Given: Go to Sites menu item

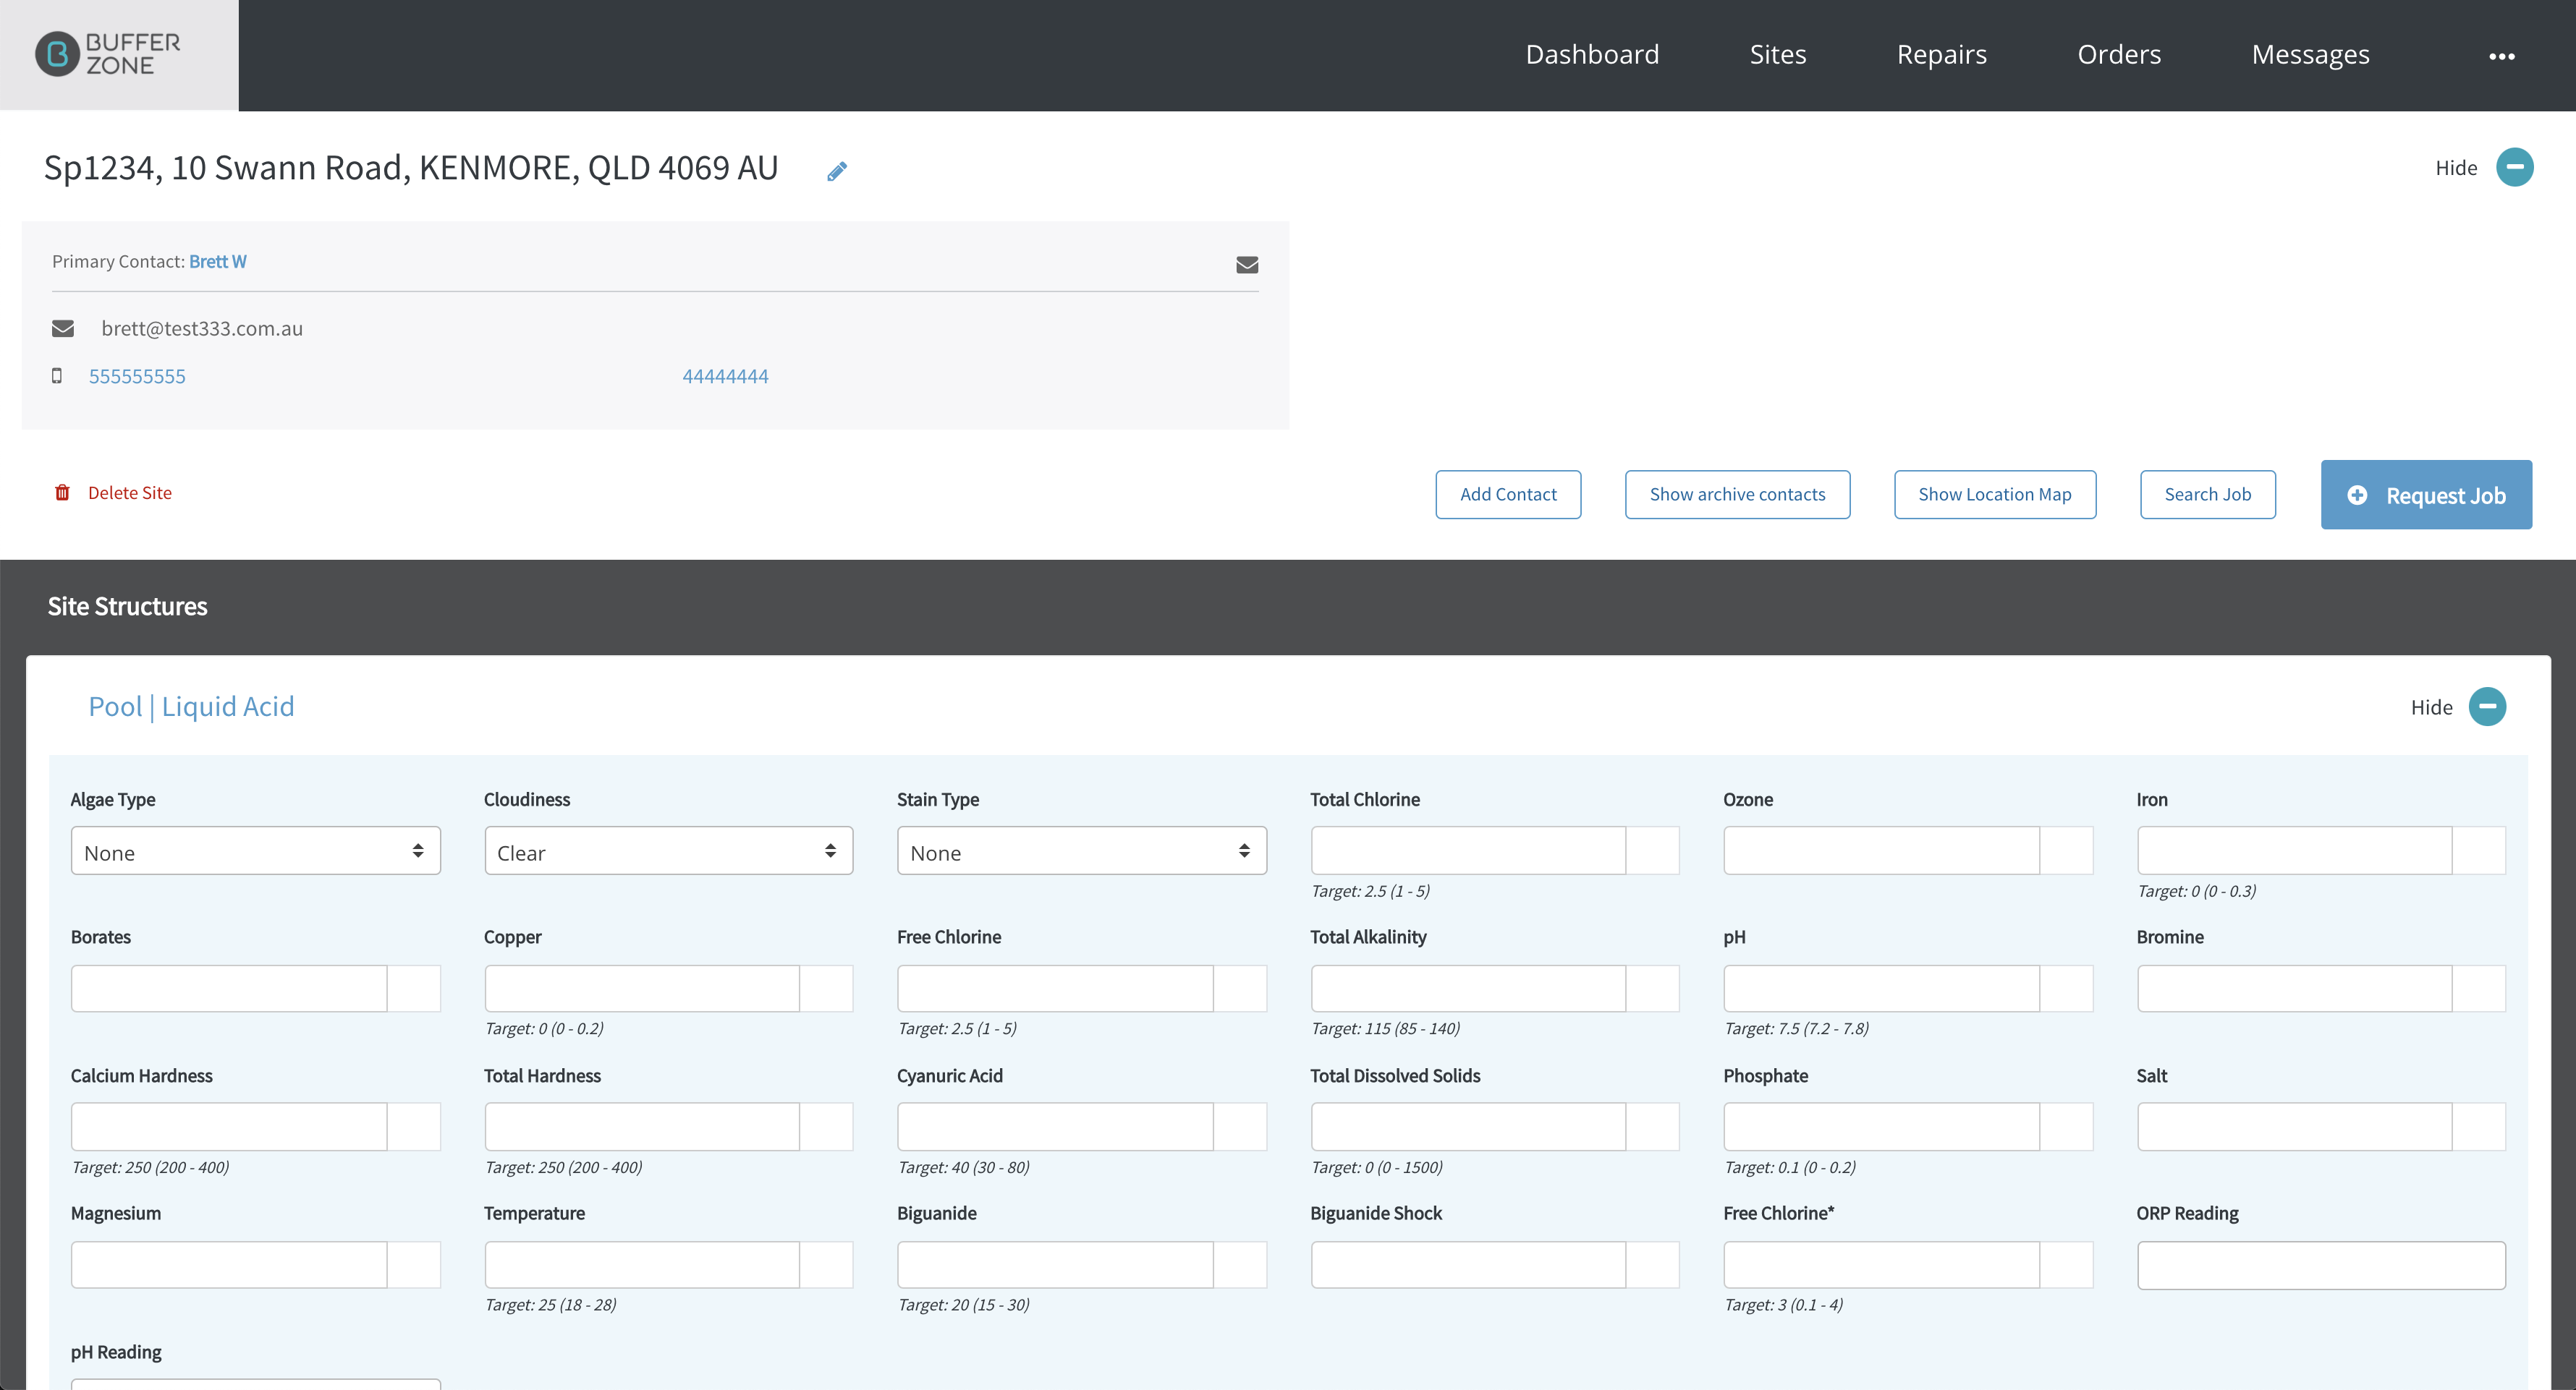Looking at the screenshot, I should 1778,54.
